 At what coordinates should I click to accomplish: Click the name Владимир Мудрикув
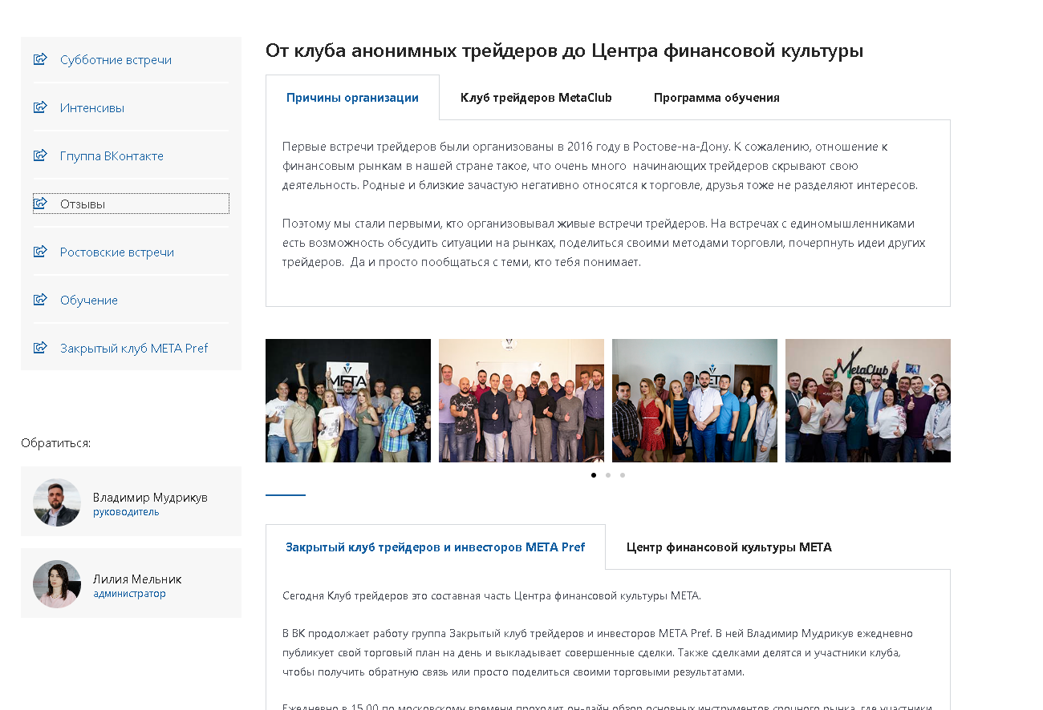click(150, 498)
